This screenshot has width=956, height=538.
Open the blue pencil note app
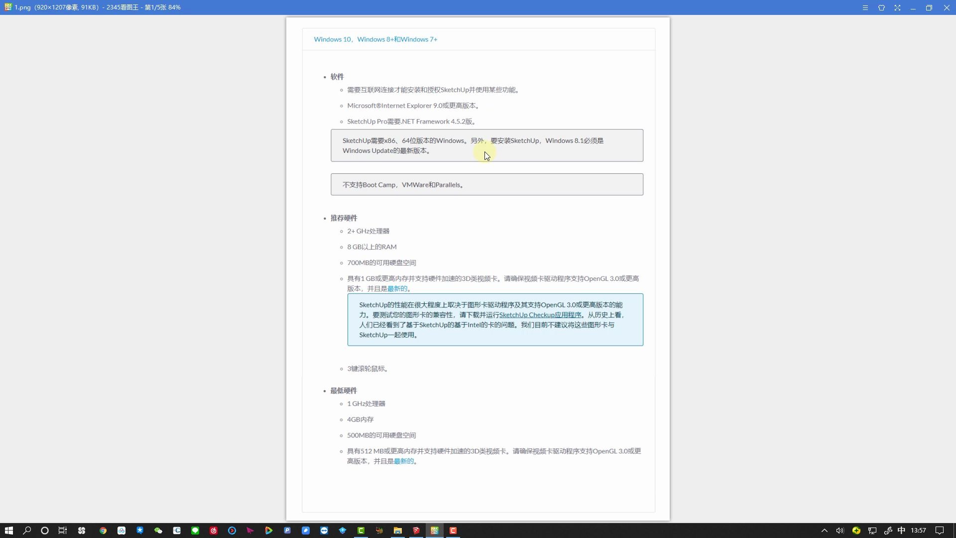306,531
